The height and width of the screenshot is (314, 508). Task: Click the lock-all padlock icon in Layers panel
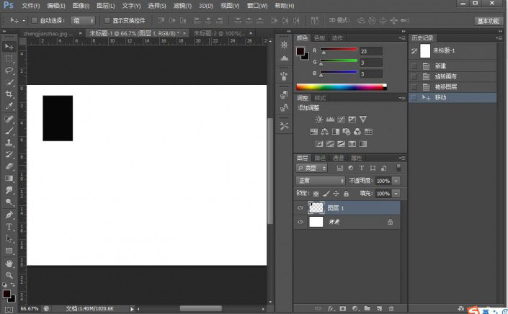pos(347,194)
